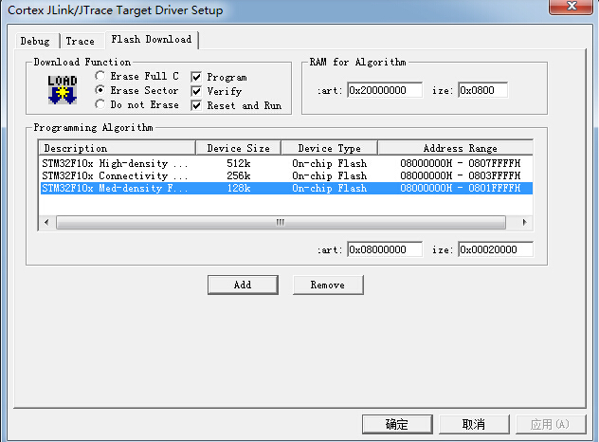This screenshot has height=442, width=599.
Task: Click address range 08000000H - 0803FFFFH
Action: tap(461, 175)
